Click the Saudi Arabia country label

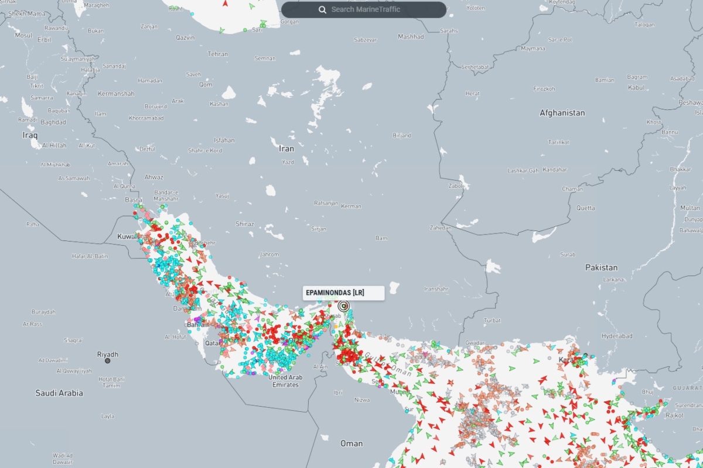click(x=59, y=393)
